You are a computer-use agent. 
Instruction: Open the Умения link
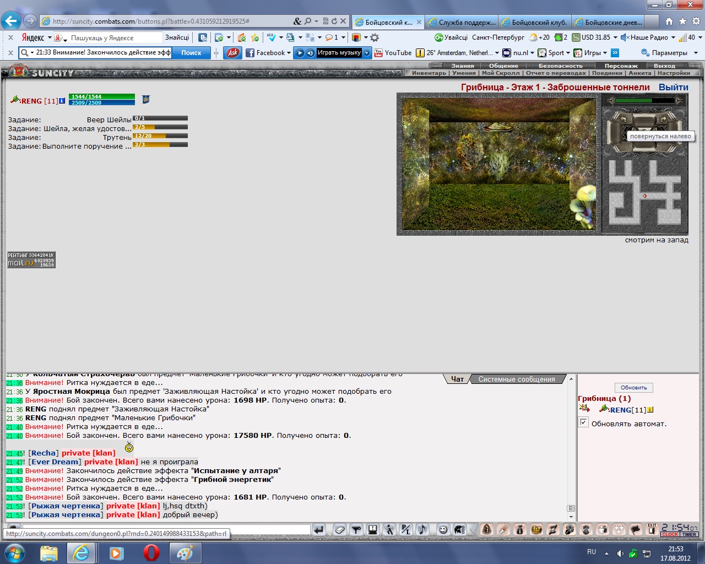[x=464, y=73]
